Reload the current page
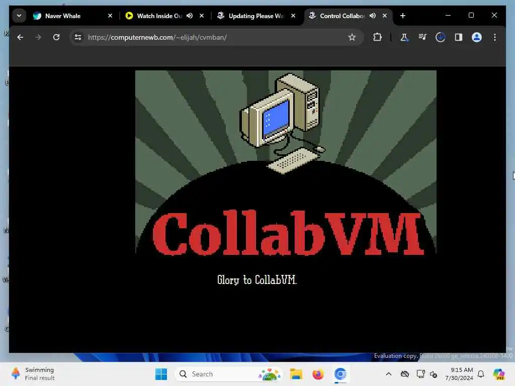This screenshot has width=515, height=386. point(56,37)
